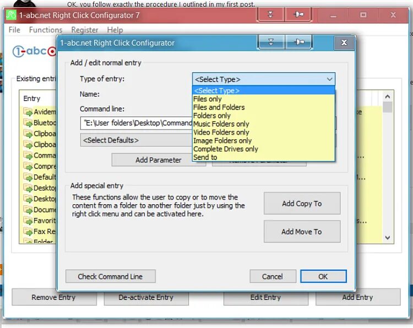Click Cancel in the dialog

273,276
